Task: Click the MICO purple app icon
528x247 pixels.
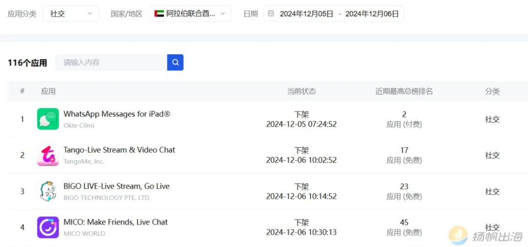Action: click(x=48, y=227)
